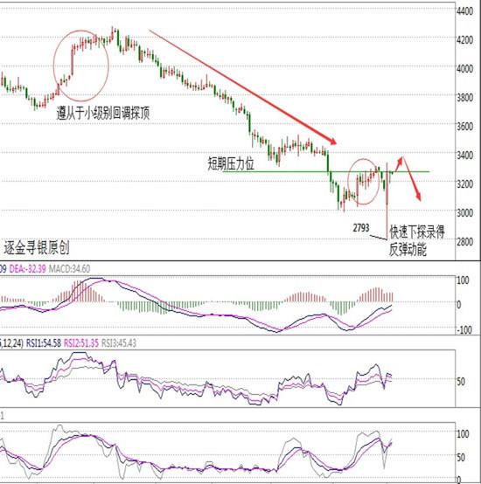Click the 3200 price axis label
481x484 pixels.
465,184
